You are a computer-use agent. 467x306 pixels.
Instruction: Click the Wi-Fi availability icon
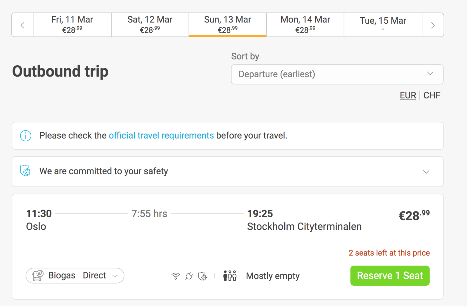coord(175,276)
